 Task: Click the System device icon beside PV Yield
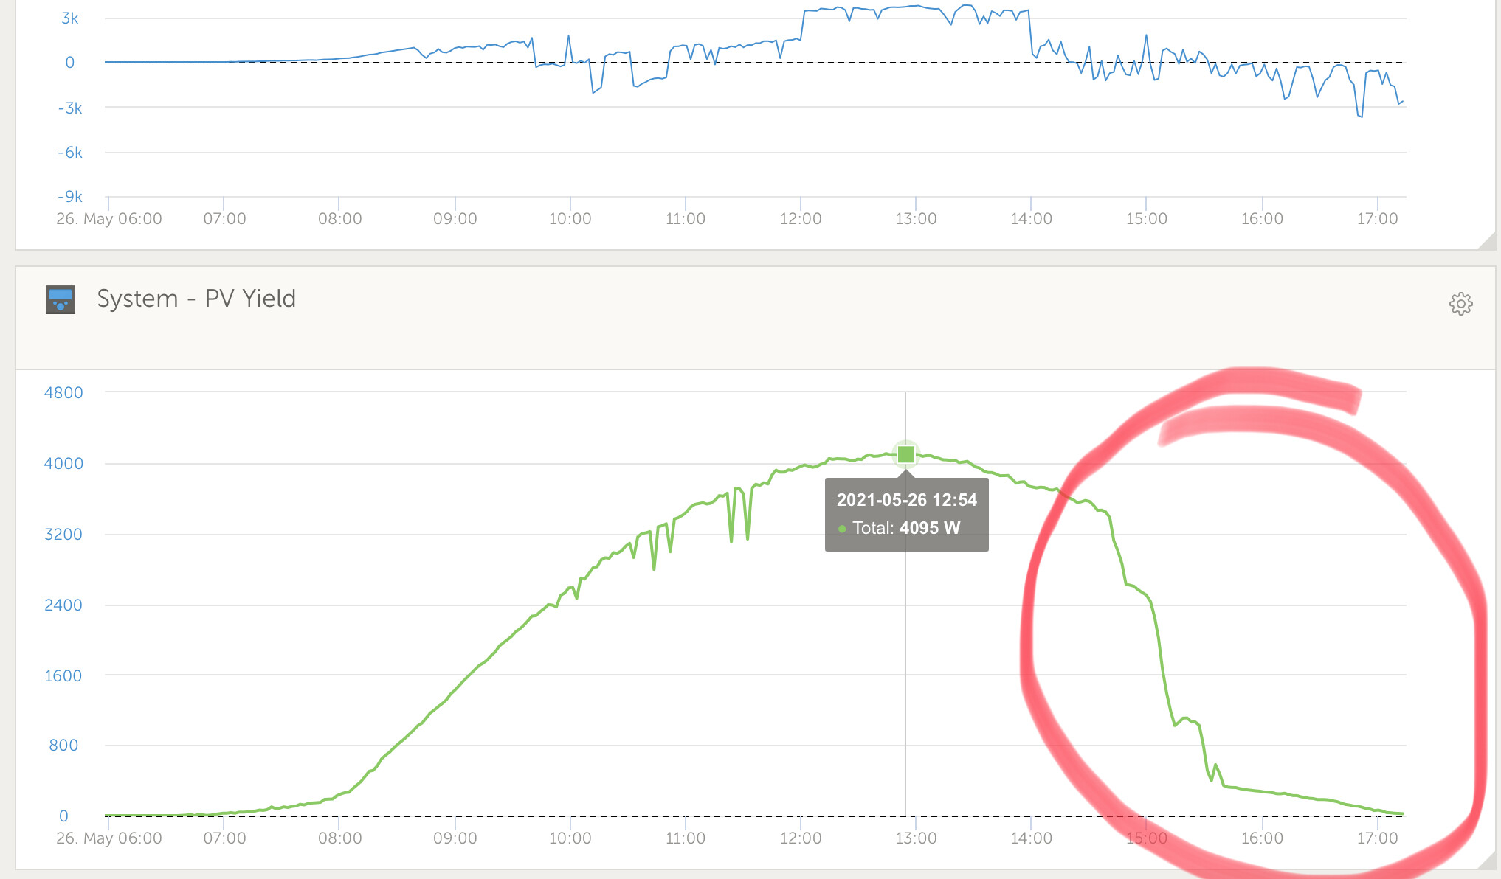click(61, 299)
